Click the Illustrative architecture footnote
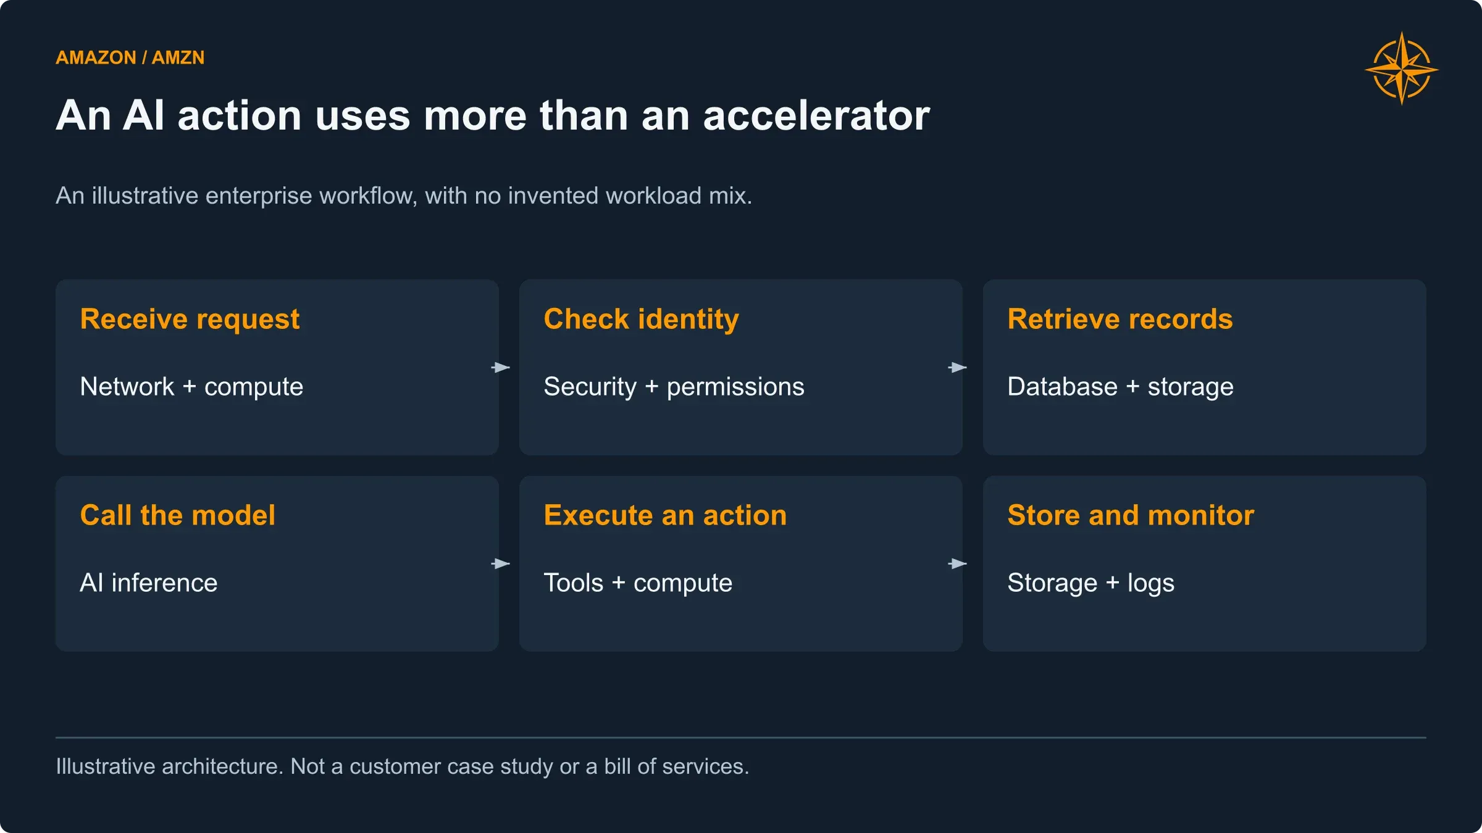 click(402, 766)
